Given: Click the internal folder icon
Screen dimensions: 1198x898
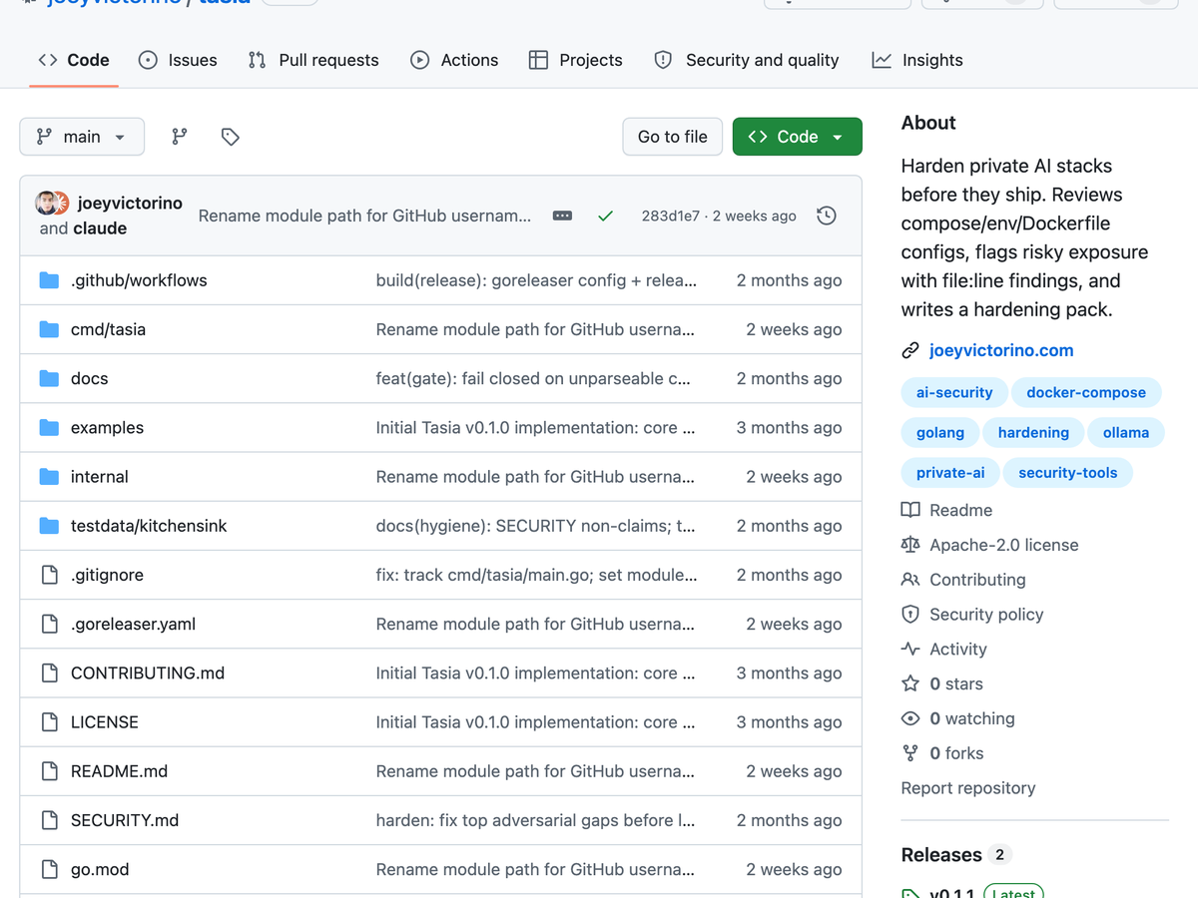Looking at the screenshot, I should tap(49, 476).
